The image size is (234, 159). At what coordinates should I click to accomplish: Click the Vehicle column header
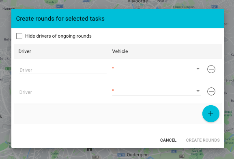(120, 51)
